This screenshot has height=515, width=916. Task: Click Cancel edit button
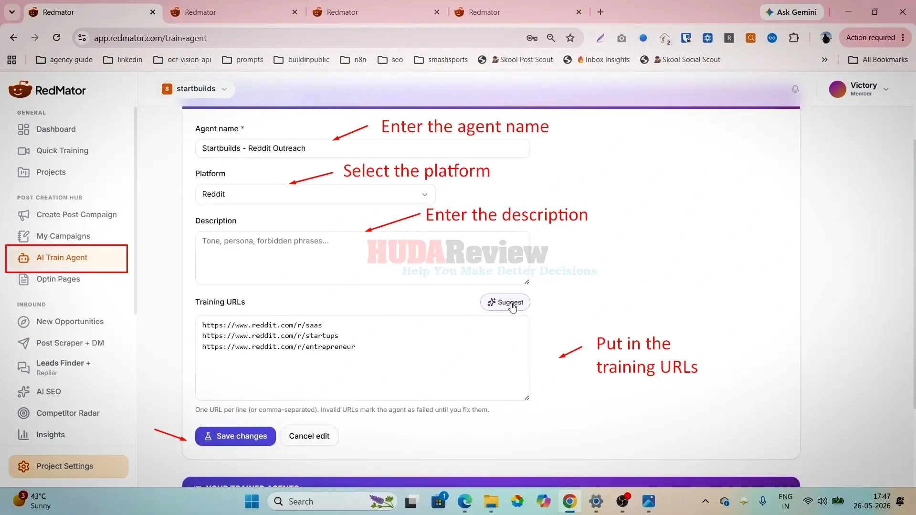click(309, 436)
